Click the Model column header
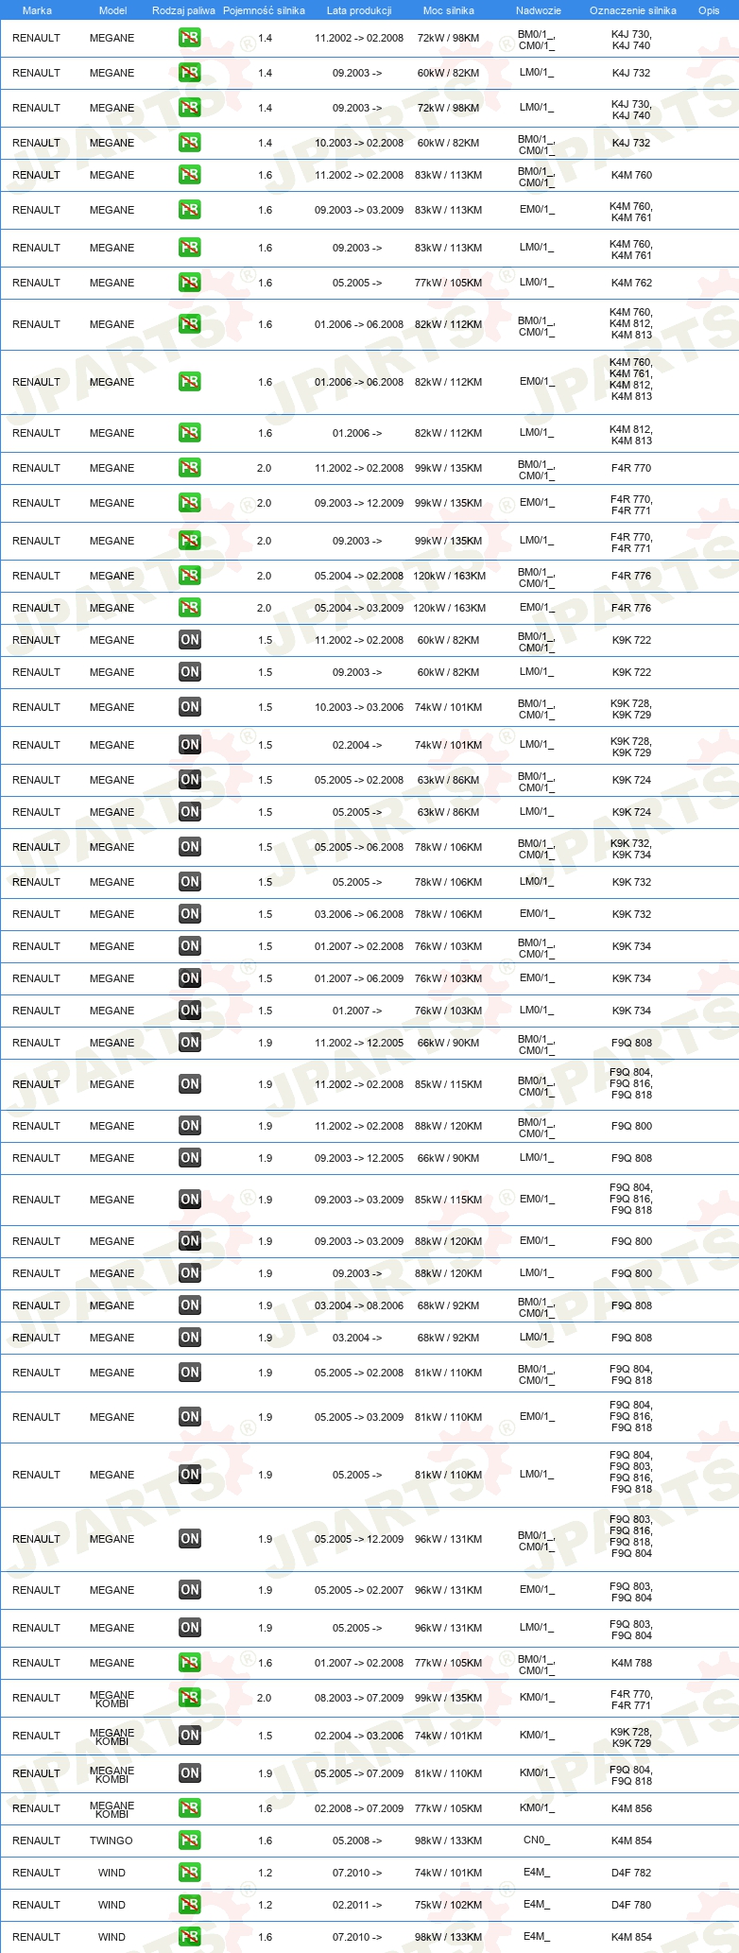The height and width of the screenshot is (1953, 739). [112, 10]
